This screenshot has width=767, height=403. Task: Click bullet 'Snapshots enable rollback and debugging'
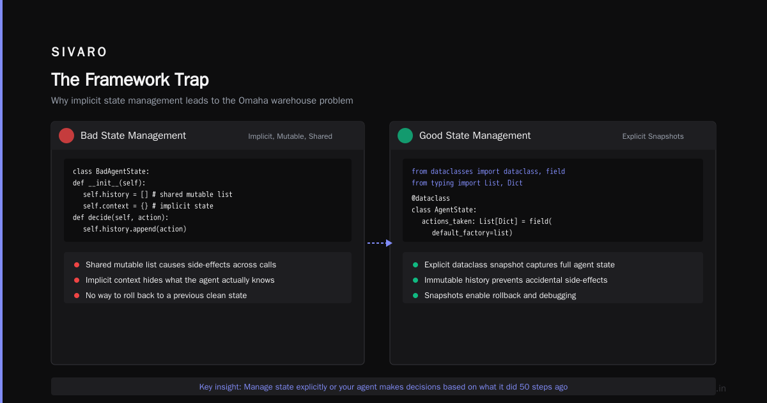(500, 296)
